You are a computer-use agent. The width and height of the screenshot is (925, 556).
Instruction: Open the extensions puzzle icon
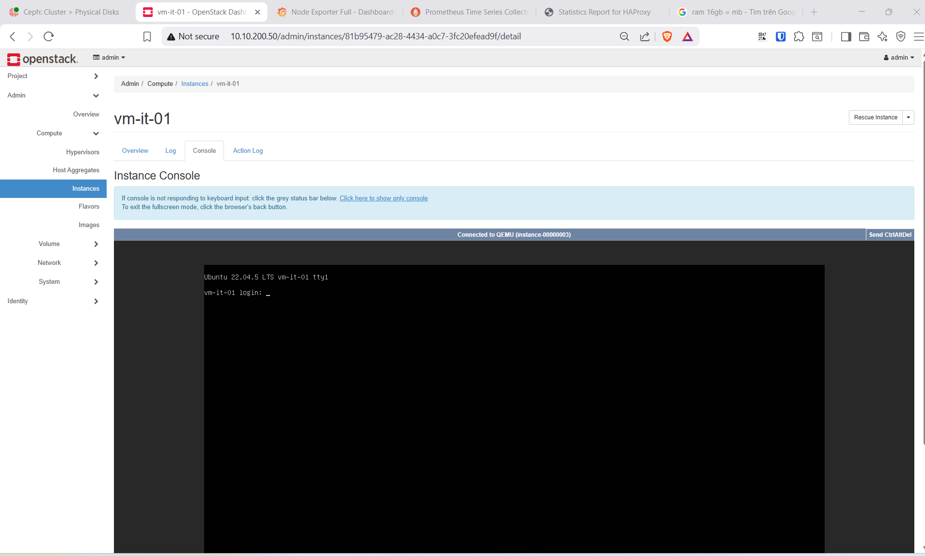pos(799,36)
